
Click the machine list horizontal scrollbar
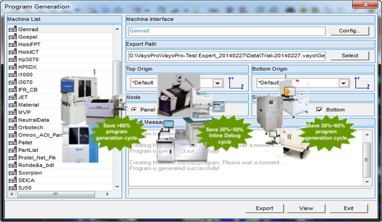56,194
